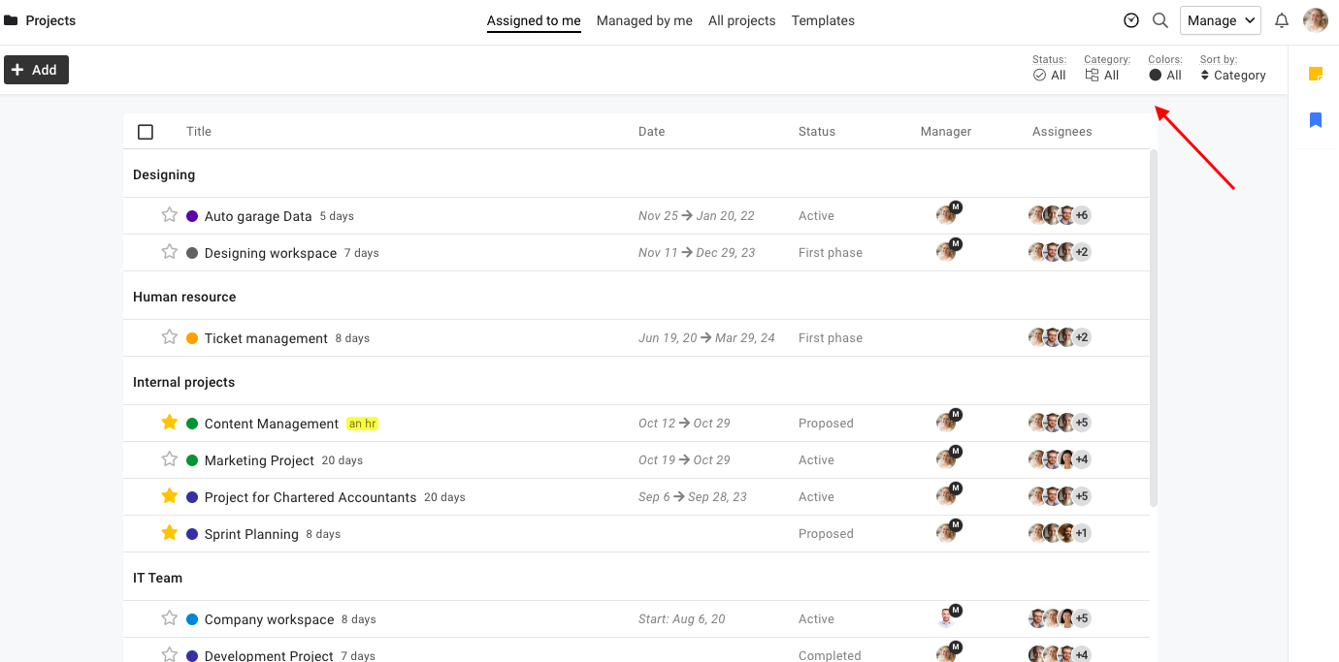Open the blue bookmarks icon
Screen dimensions: 1339x662
(x=1316, y=120)
